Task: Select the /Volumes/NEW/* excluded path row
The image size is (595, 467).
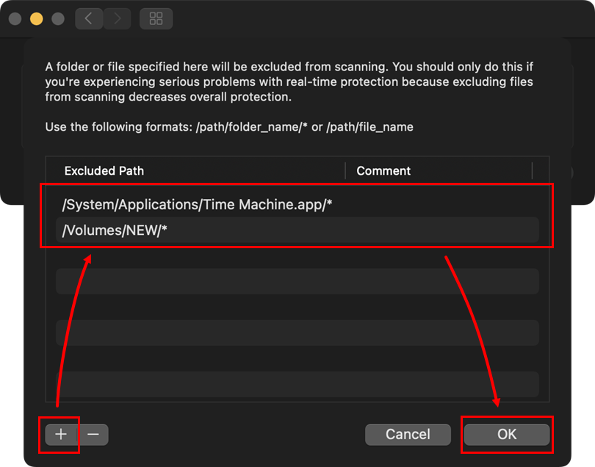Action: point(115,231)
